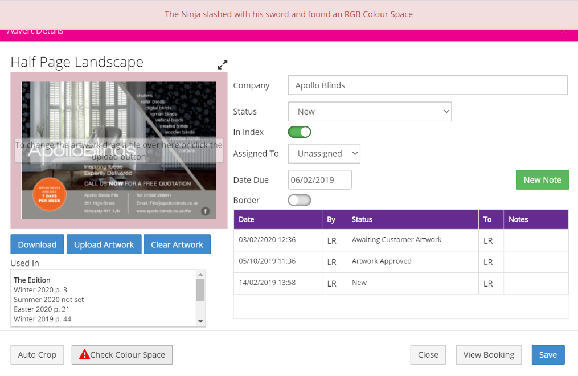The height and width of the screenshot is (376, 578).
Task: Click the Close button
Action: coord(428,354)
